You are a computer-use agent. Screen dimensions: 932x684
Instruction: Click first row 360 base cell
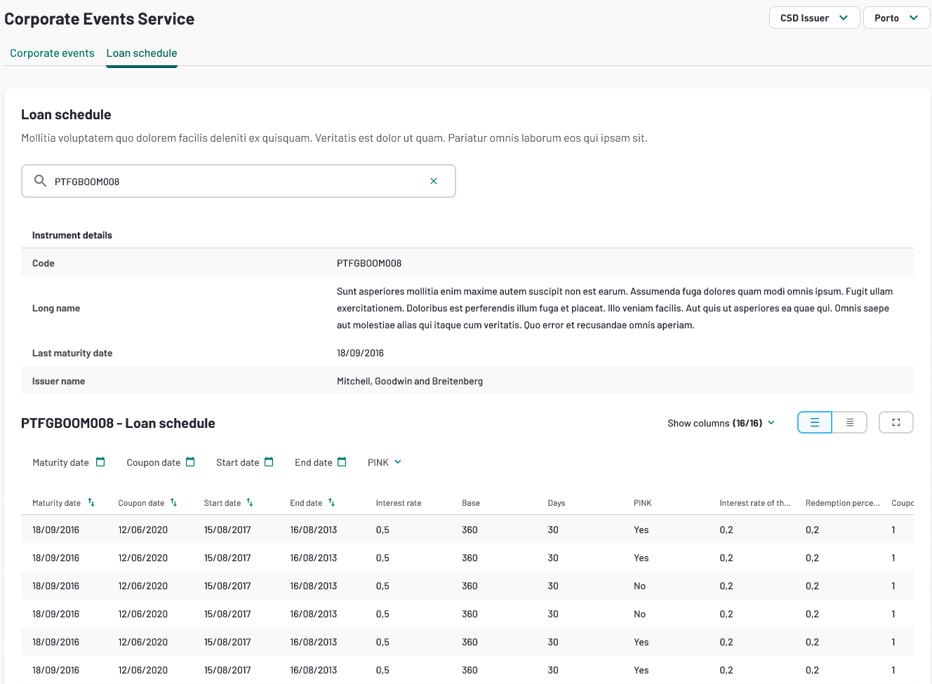tap(470, 530)
